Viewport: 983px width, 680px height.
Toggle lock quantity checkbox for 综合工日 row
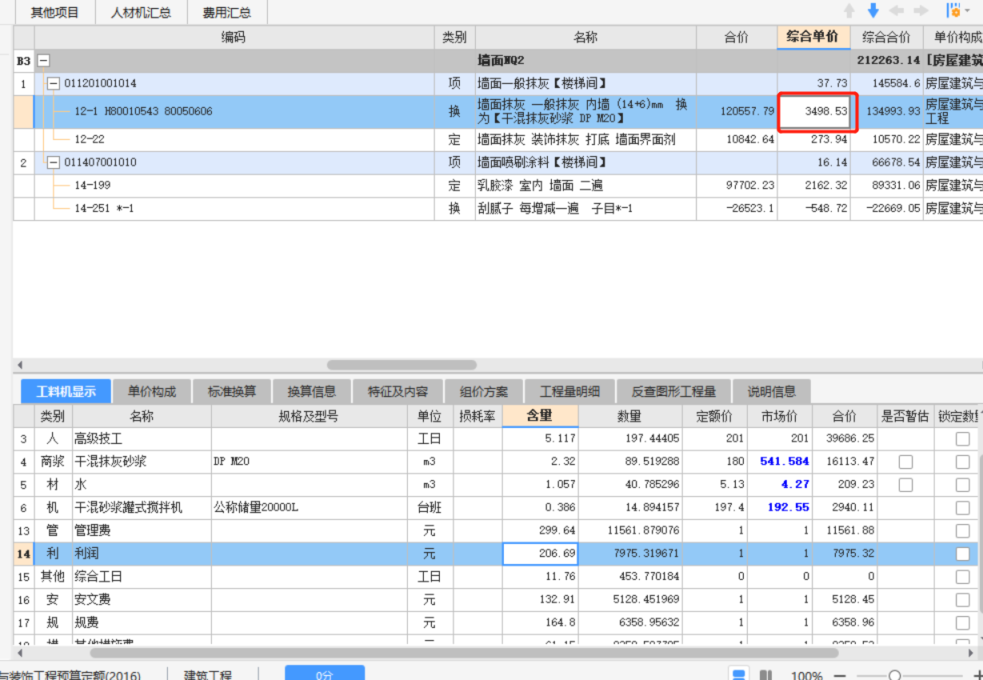(962, 577)
